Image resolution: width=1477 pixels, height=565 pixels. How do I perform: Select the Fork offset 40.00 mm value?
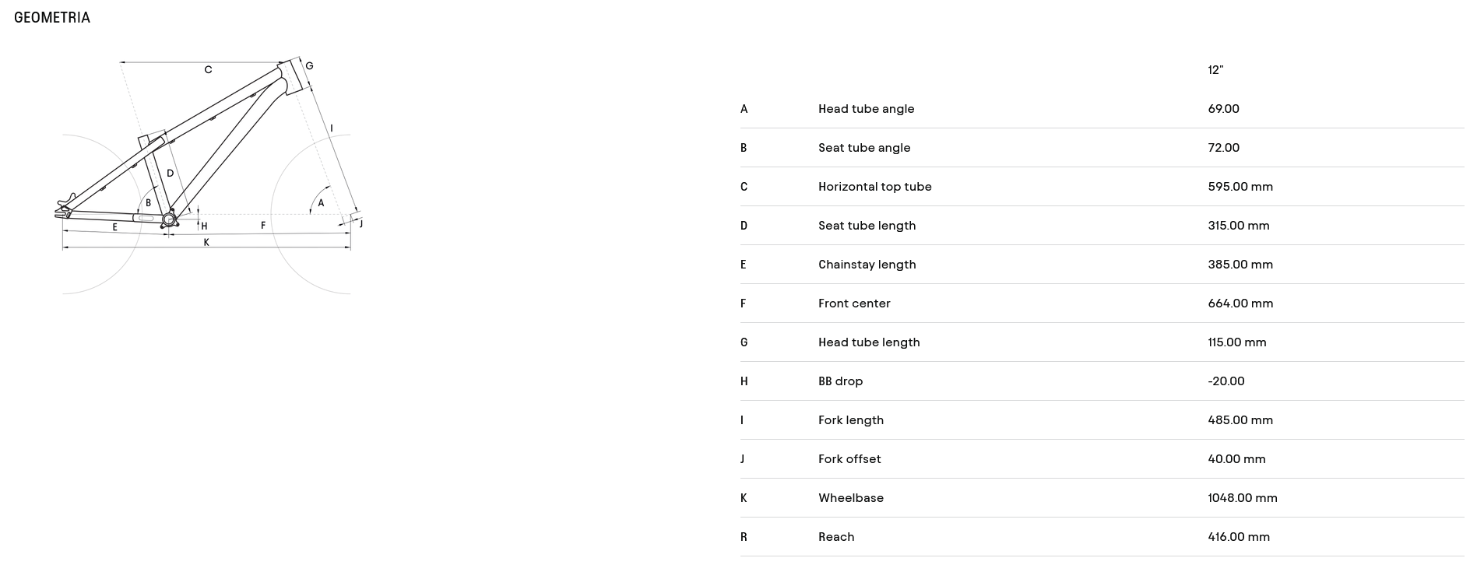1236,459
